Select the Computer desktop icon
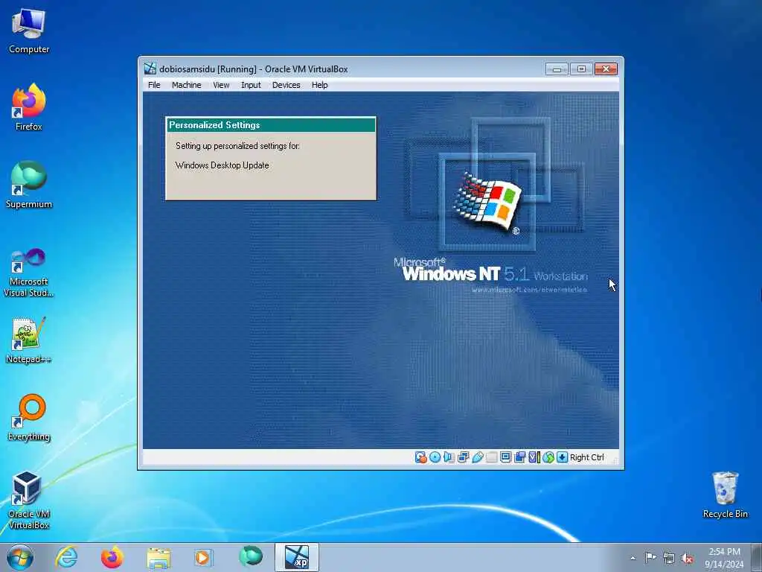The image size is (762, 572). tap(29, 30)
